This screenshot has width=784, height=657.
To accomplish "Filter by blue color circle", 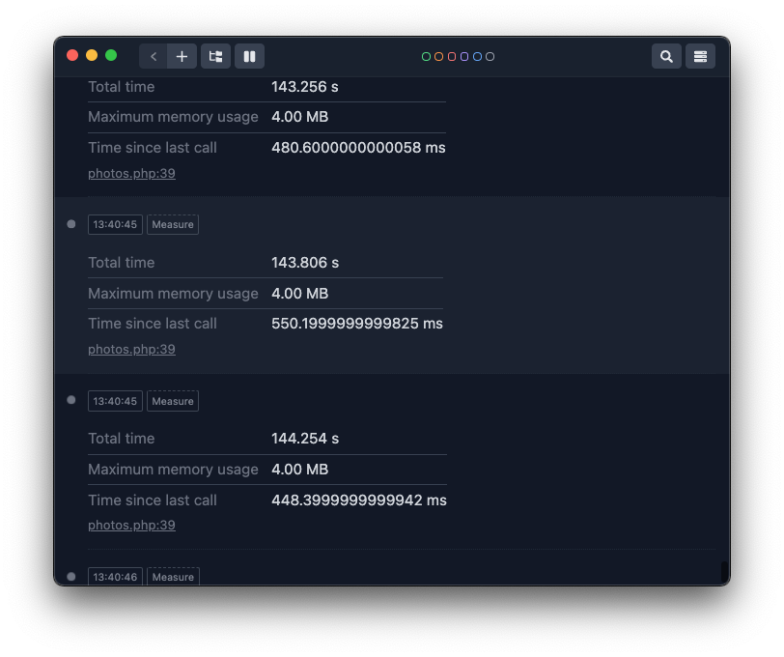I will (x=478, y=57).
